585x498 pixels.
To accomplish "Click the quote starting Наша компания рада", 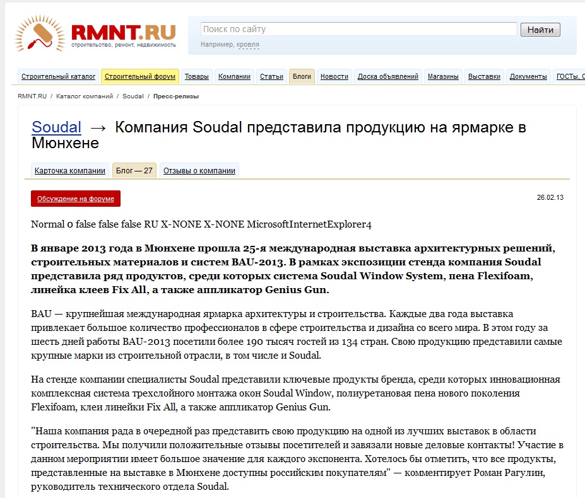I will [297, 459].
